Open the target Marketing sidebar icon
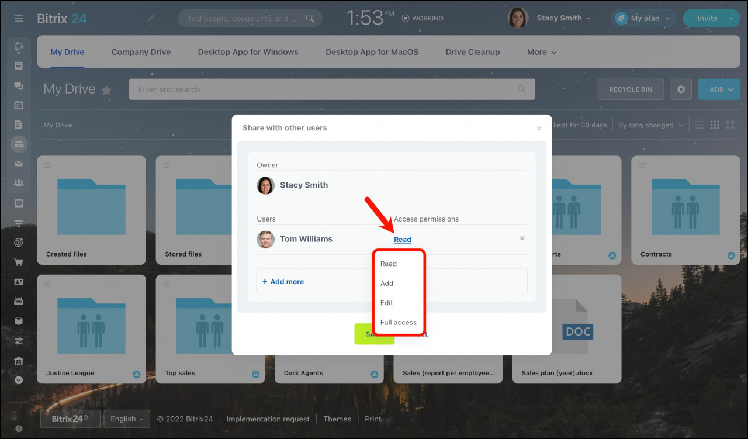The height and width of the screenshot is (439, 748). [19, 242]
